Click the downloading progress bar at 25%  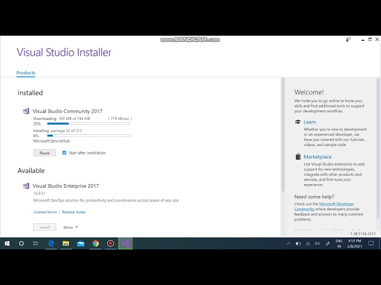tap(89, 123)
